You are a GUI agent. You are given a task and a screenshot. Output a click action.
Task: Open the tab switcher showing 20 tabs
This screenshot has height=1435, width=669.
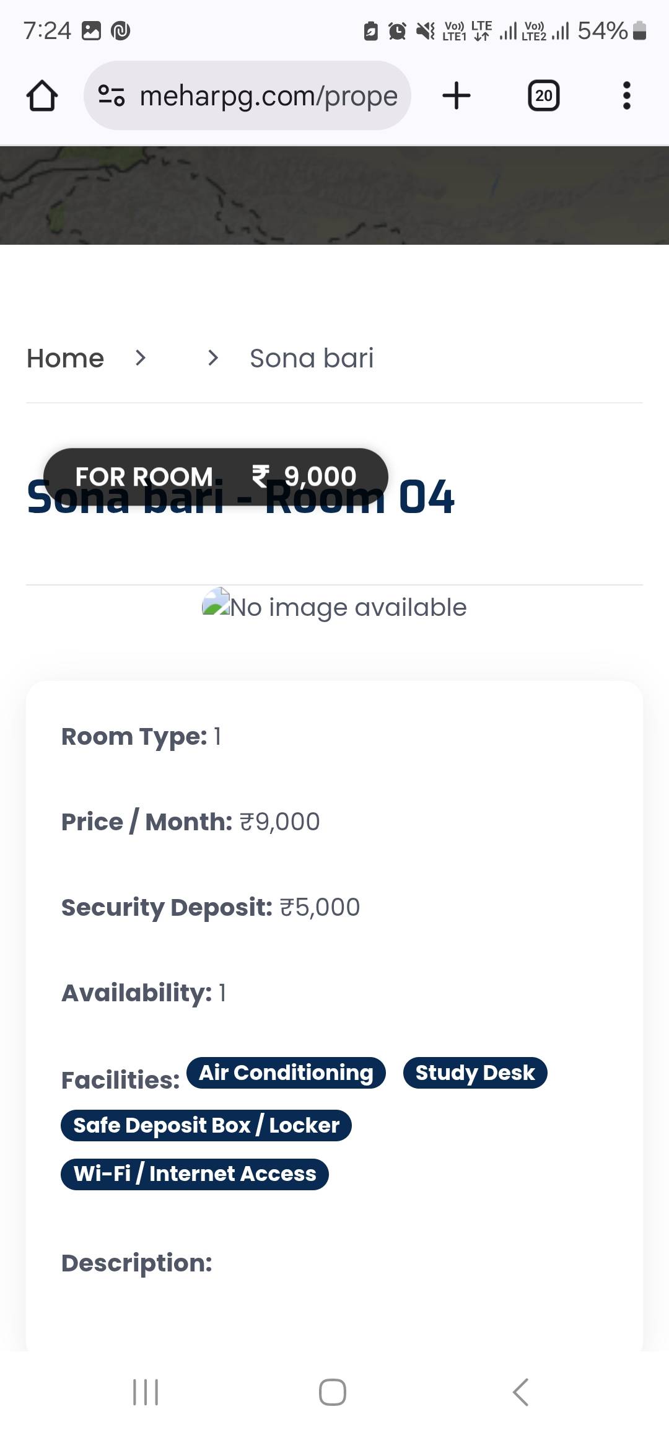[x=543, y=96]
